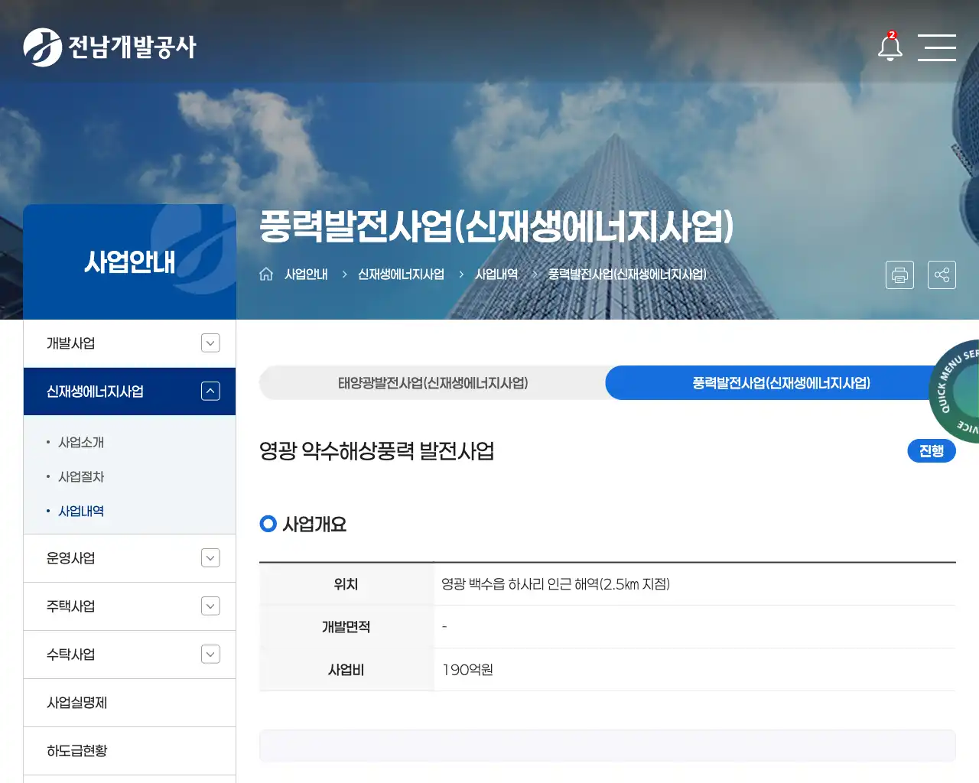Click the 사업비 table header cell
The width and height of the screenshot is (979, 783).
coord(346,670)
